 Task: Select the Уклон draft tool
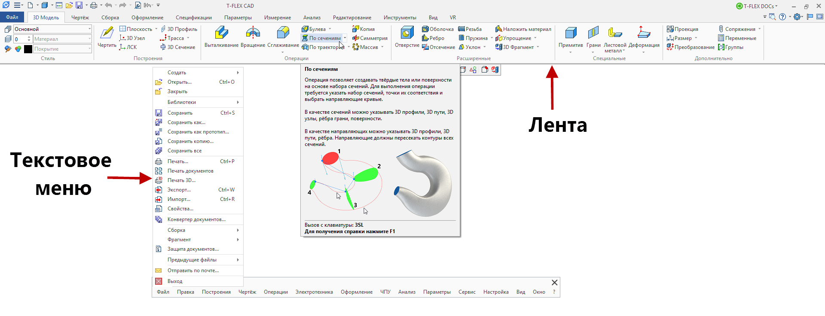(x=470, y=47)
